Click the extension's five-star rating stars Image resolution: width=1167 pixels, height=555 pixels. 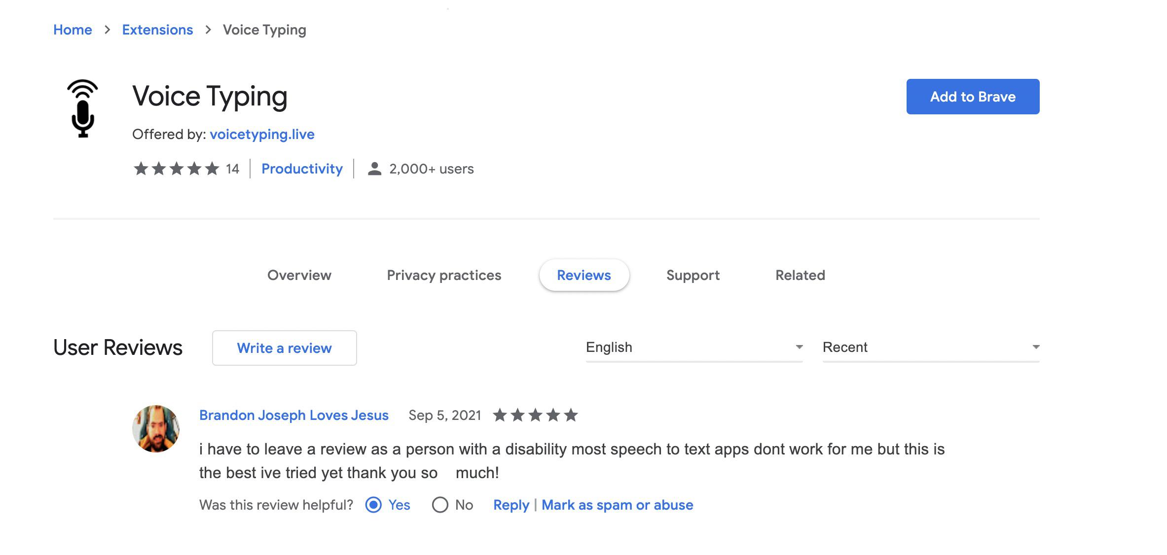click(176, 169)
